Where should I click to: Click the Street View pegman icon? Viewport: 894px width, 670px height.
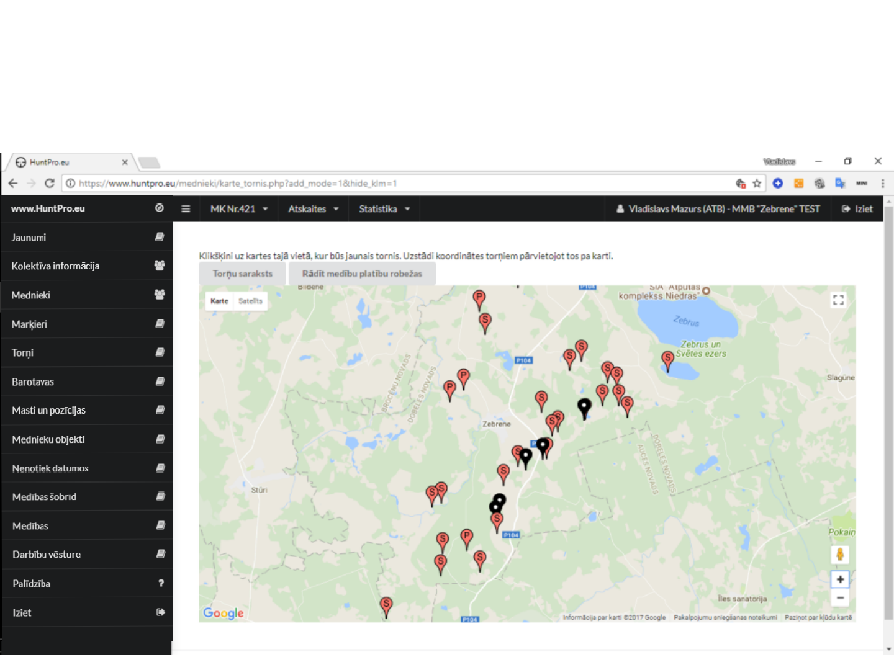click(840, 555)
